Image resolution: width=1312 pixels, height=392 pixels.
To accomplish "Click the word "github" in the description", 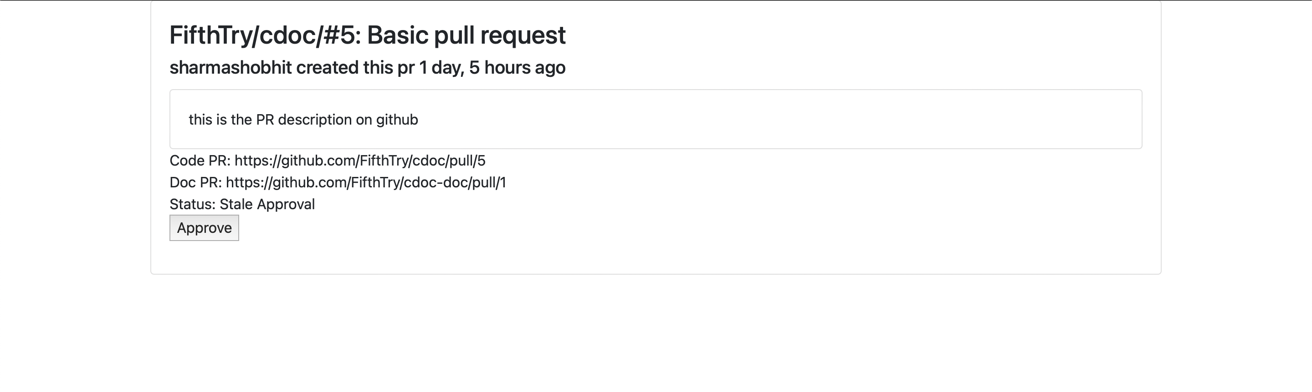I will [397, 120].
